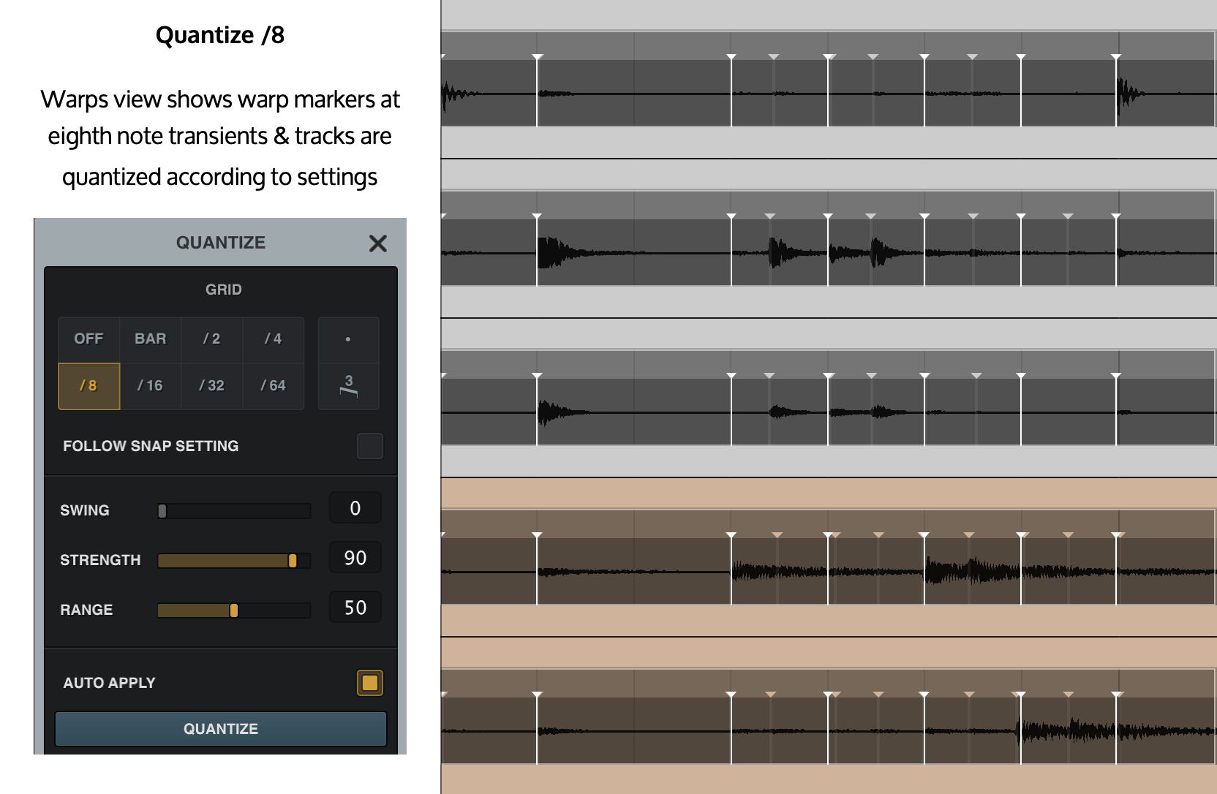Select the /8 grid value

[88, 386]
